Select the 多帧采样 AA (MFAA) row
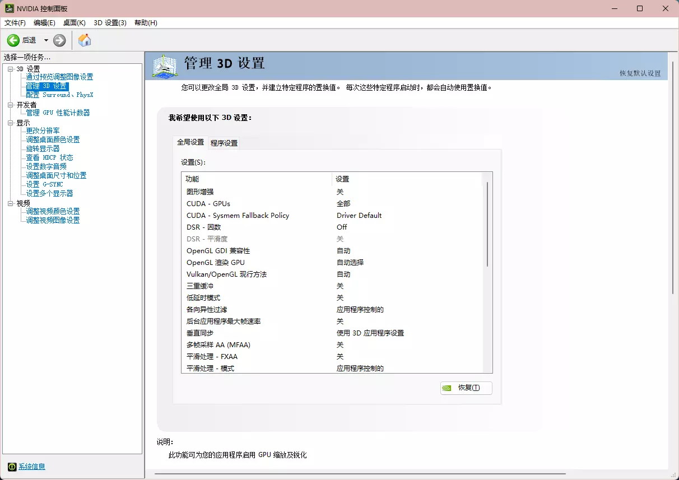This screenshot has width=679, height=480. (x=332, y=344)
